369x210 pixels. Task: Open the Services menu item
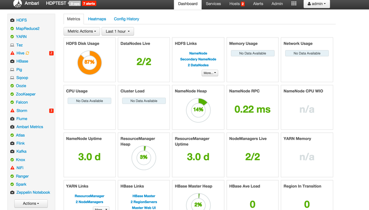(x=213, y=4)
